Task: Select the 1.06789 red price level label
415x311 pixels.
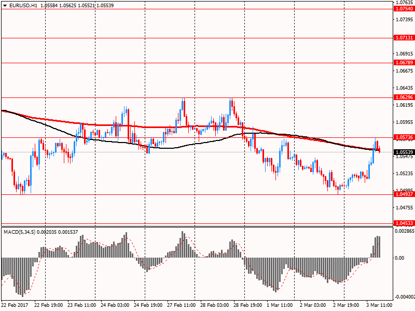Action: [x=404, y=63]
